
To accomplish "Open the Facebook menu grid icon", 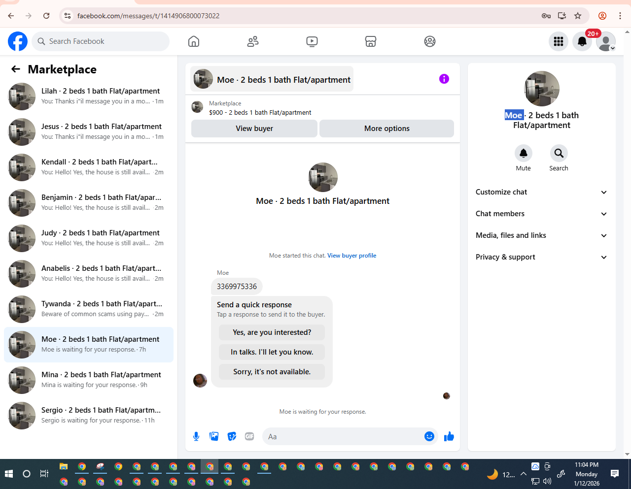I will (x=559, y=41).
